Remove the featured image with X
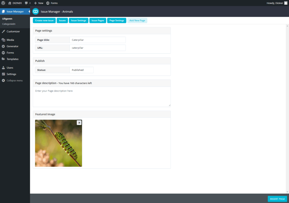This screenshot has width=289, height=203. (x=79, y=122)
